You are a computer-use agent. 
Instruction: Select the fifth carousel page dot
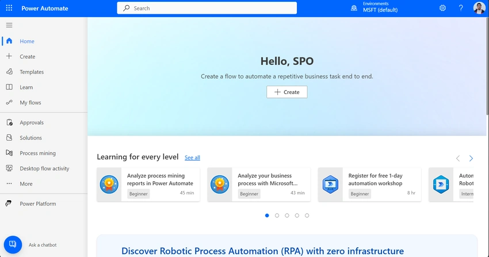[307, 215]
